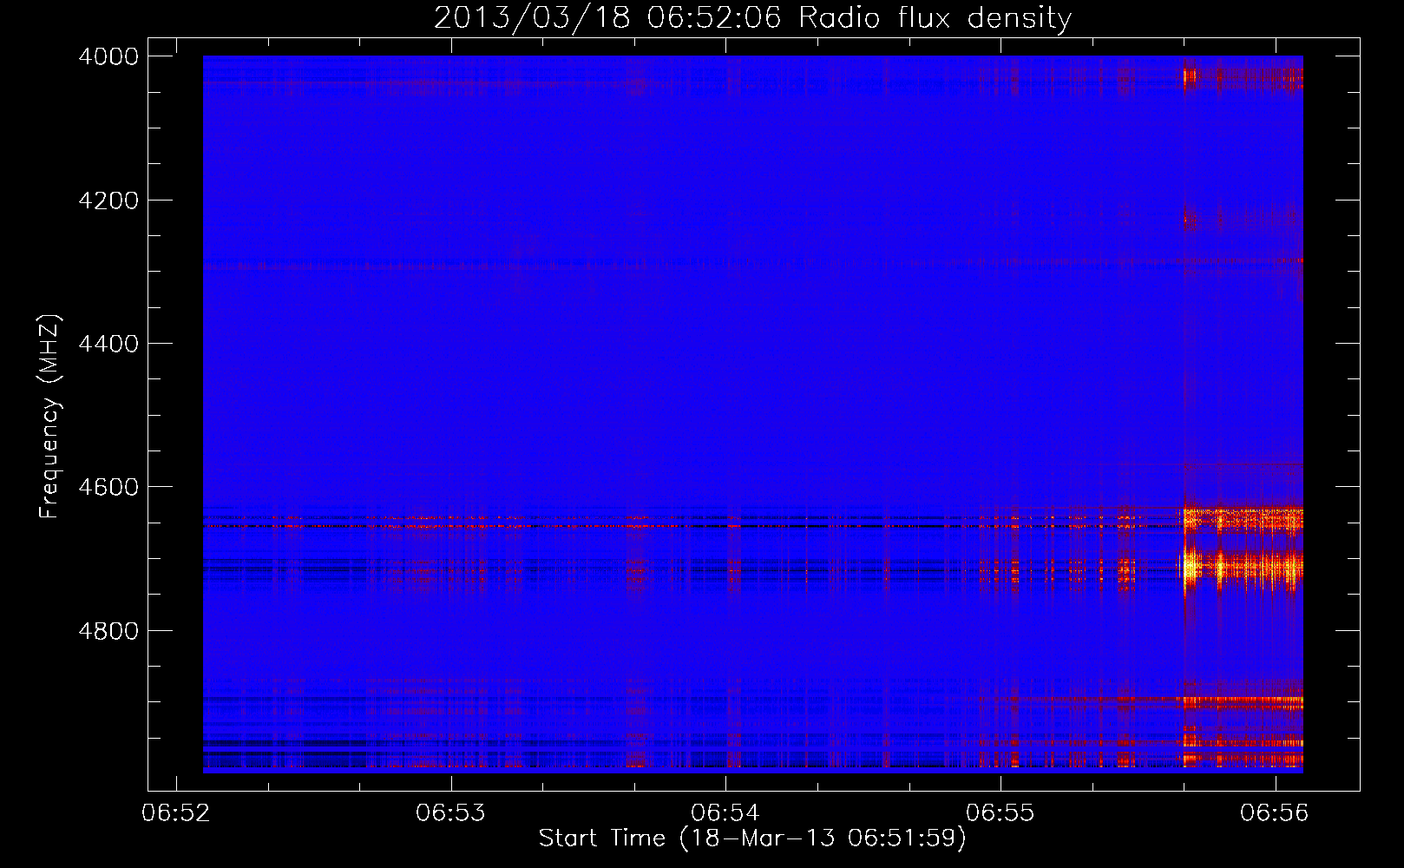Click the 06:56 time tick label
This screenshot has width=1404, height=868.
coord(1275,813)
